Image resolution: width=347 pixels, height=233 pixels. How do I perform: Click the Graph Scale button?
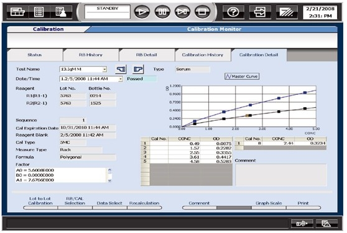(269, 205)
